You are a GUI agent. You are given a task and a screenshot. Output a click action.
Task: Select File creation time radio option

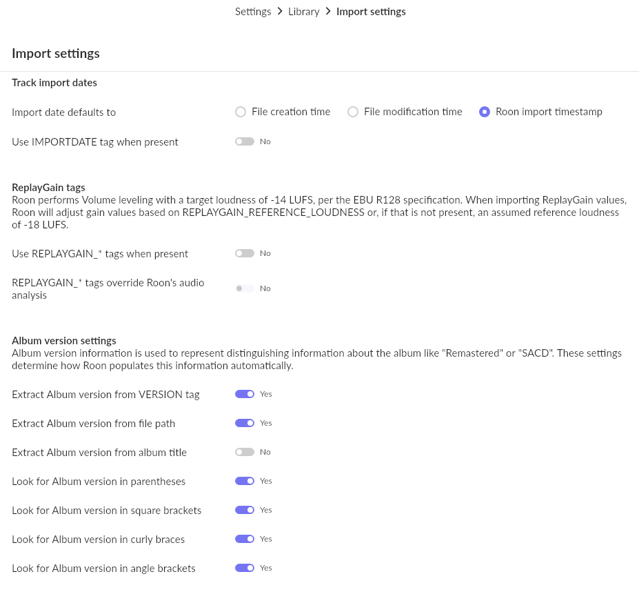pyautogui.click(x=241, y=112)
